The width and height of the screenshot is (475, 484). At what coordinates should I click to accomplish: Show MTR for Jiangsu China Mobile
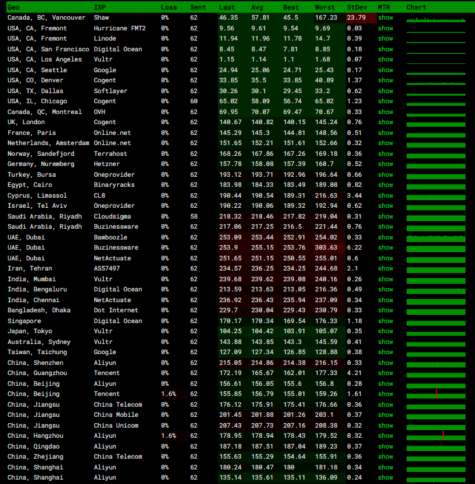pyautogui.click(x=386, y=415)
